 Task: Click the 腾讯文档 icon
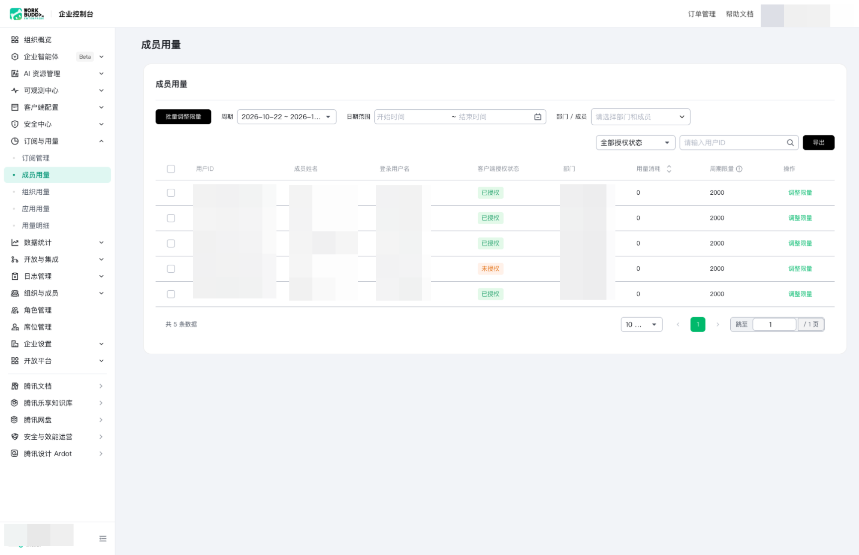coord(15,386)
